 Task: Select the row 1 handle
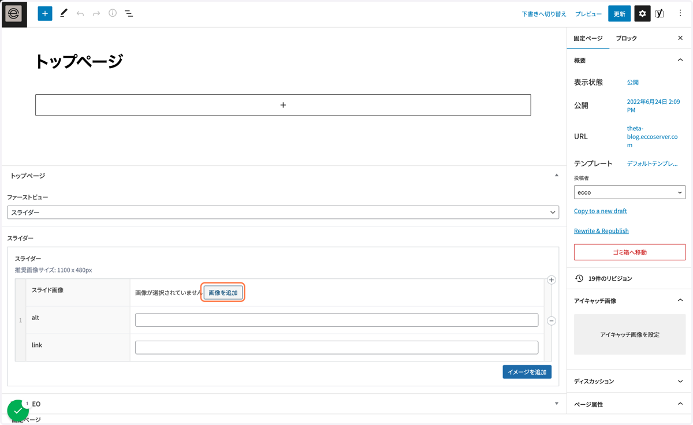[20, 320]
